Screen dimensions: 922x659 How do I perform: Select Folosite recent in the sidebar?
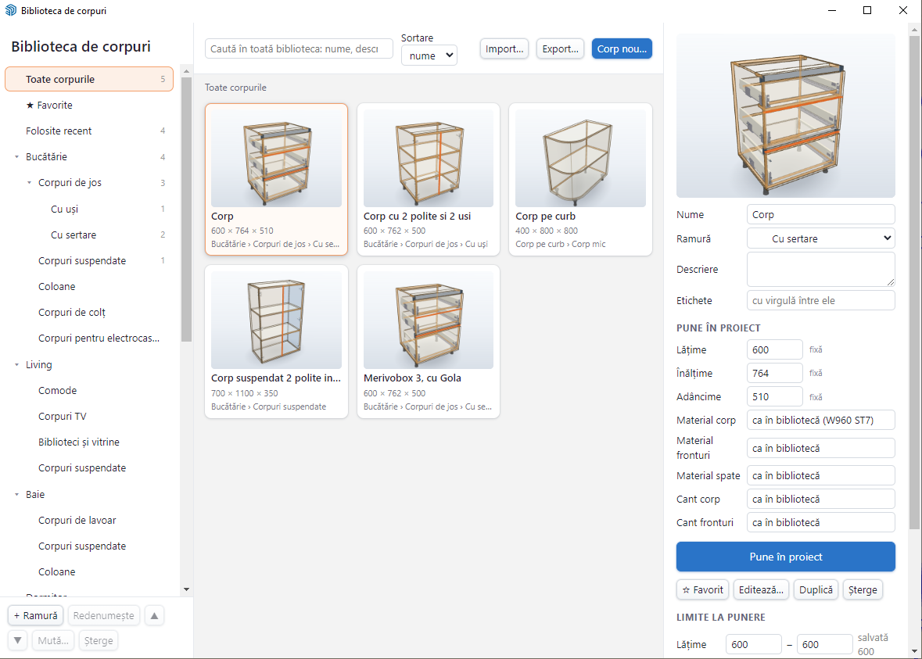coord(89,131)
